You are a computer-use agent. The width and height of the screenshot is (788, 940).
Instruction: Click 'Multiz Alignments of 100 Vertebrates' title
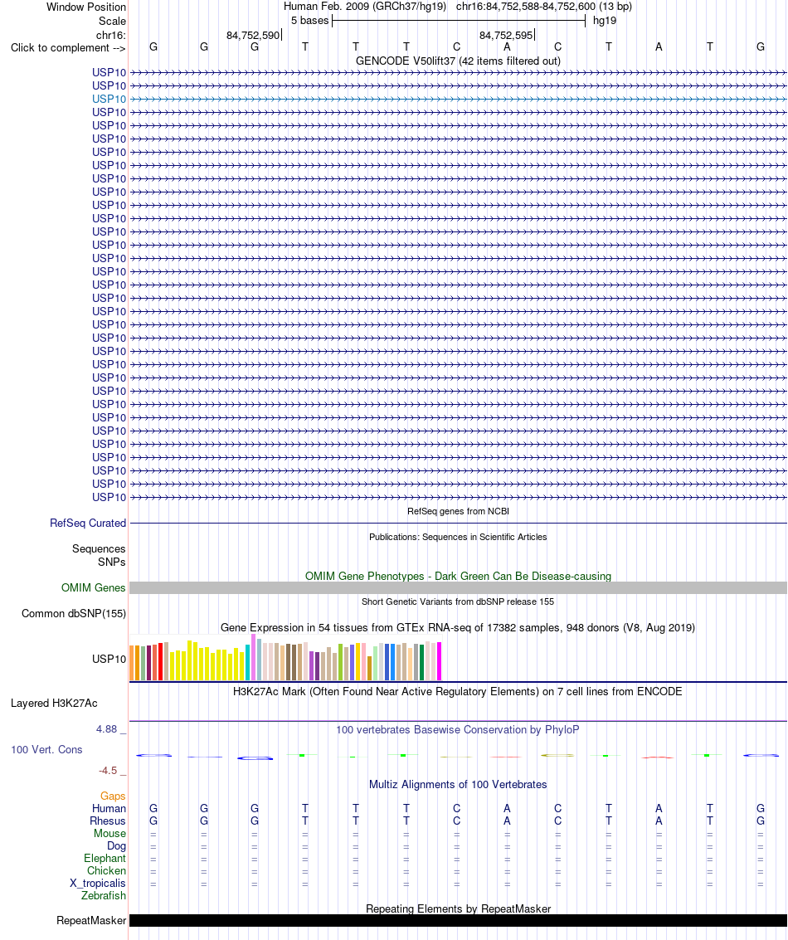click(x=458, y=784)
